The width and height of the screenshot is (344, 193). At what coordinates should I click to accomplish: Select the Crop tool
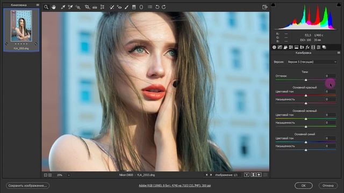(87, 7)
